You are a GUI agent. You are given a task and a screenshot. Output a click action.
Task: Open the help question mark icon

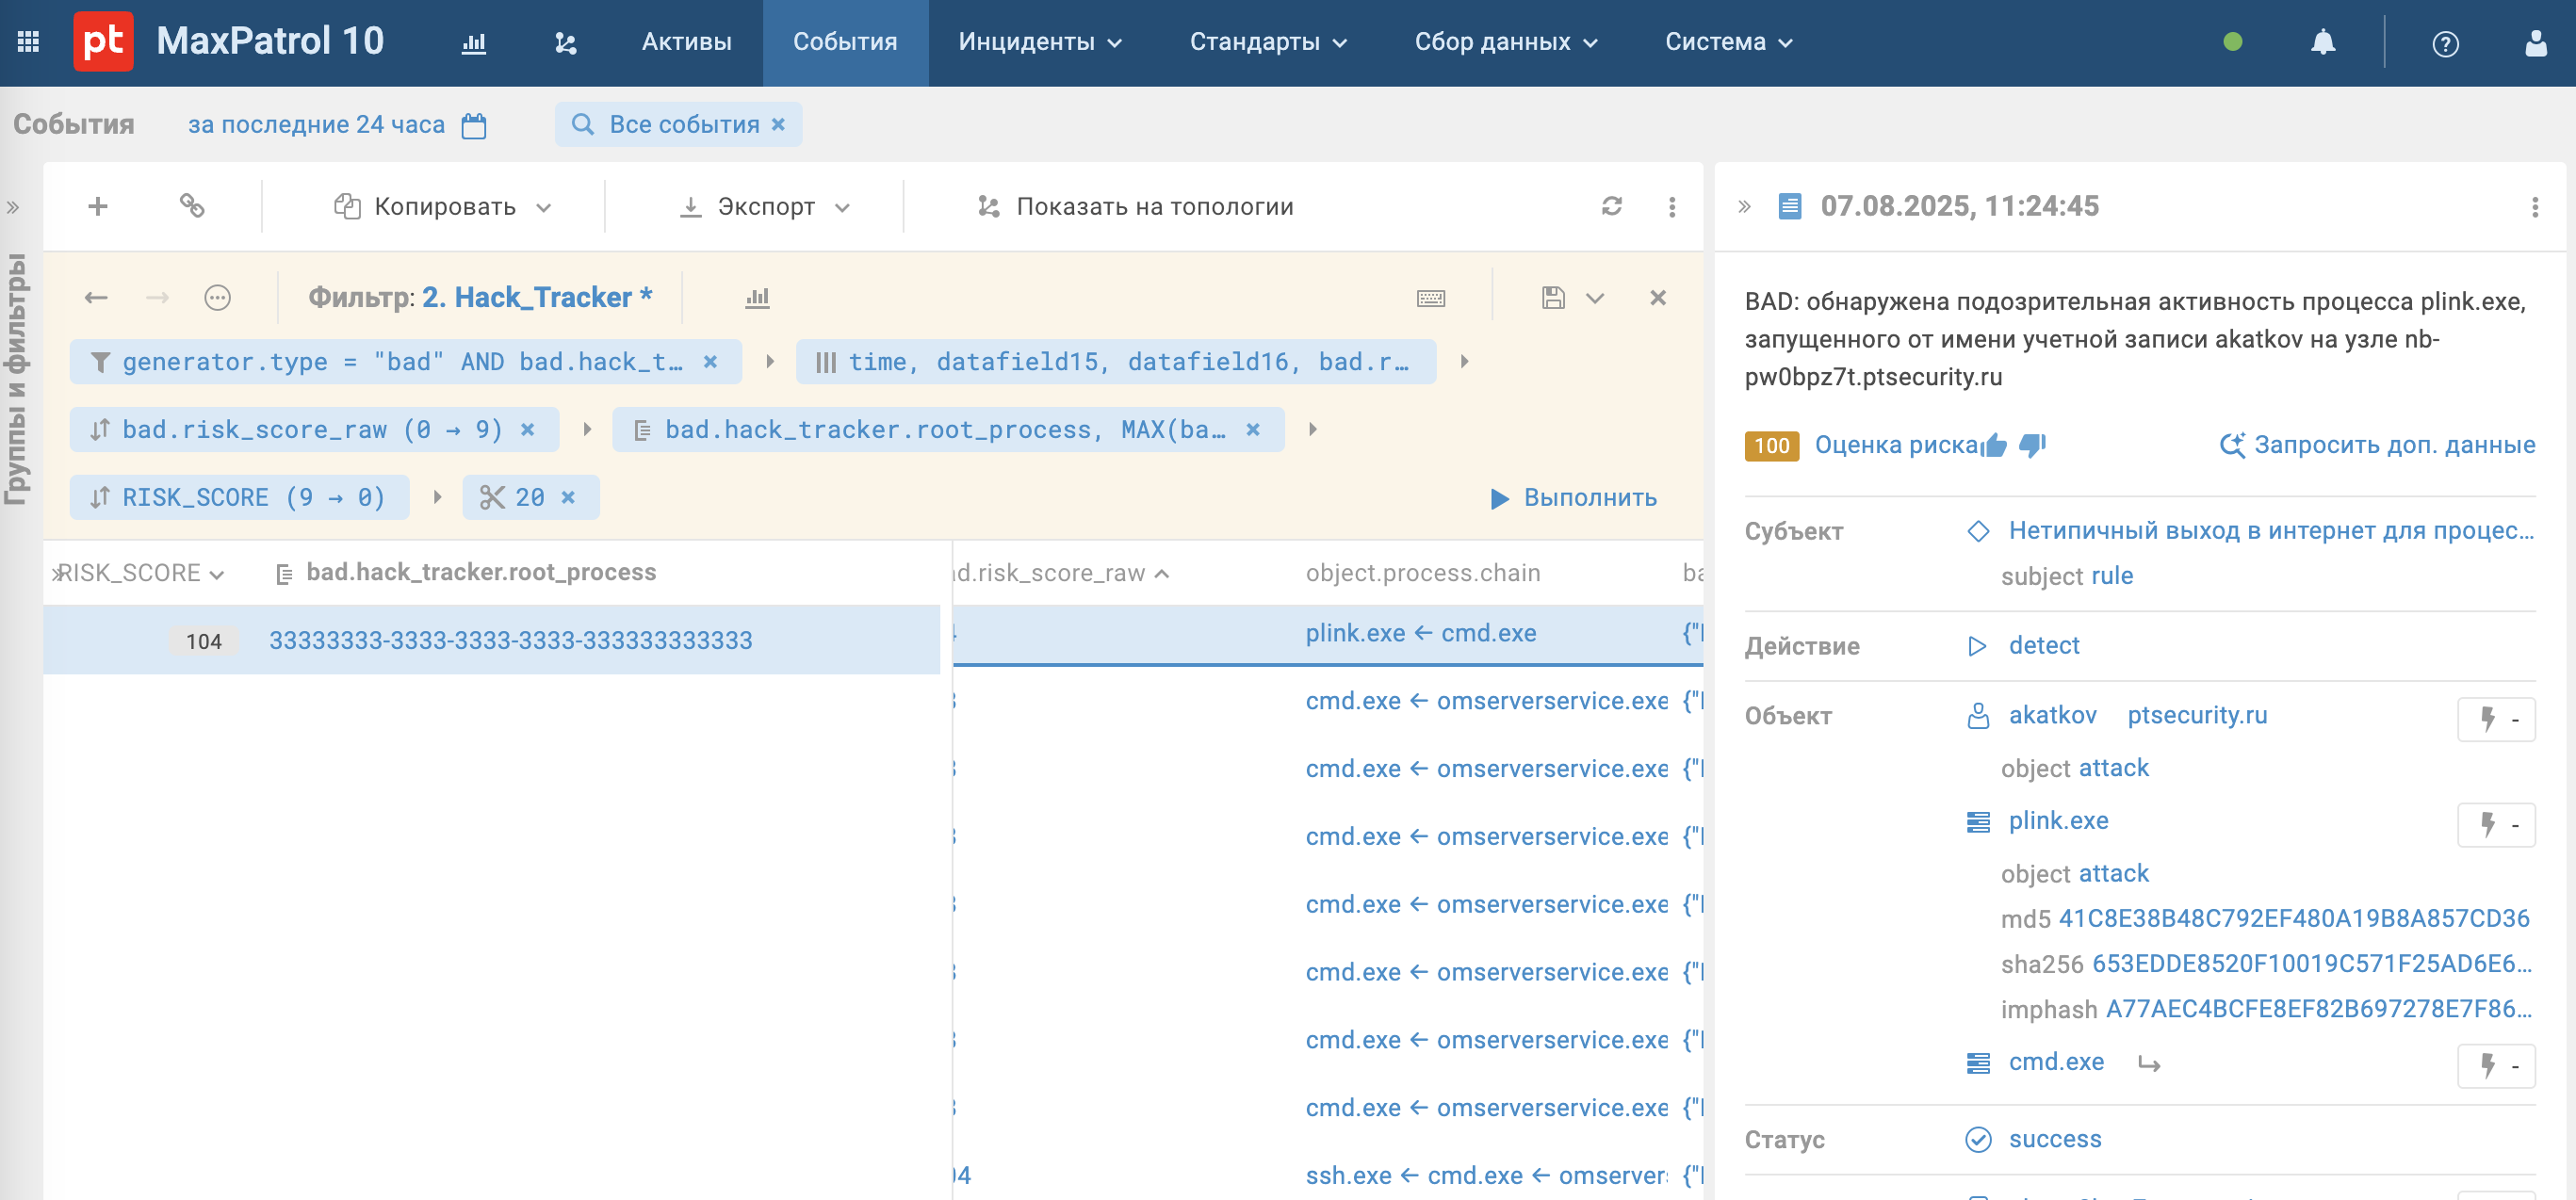pos(2445,44)
